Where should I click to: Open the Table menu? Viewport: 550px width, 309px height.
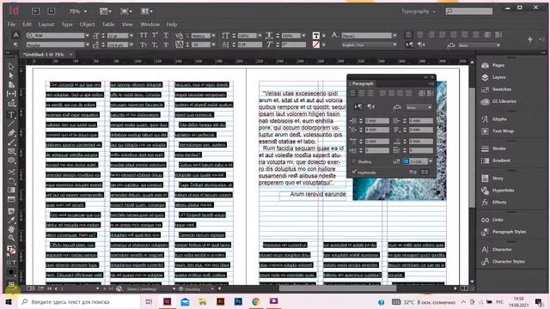[x=108, y=25]
